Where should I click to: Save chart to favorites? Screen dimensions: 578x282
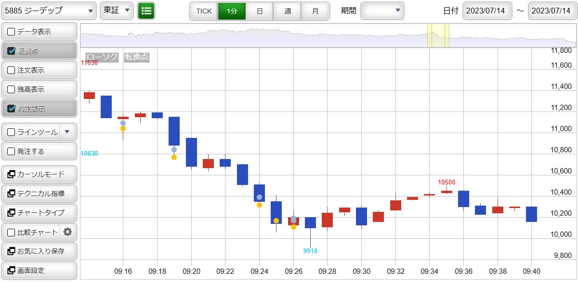click(x=39, y=251)
